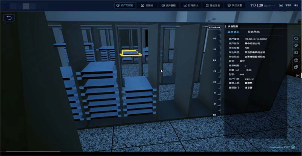Viewport: 302px width, 156px height.
Task: Open the 基础信息 basic info menu
Action: [213, 6]
